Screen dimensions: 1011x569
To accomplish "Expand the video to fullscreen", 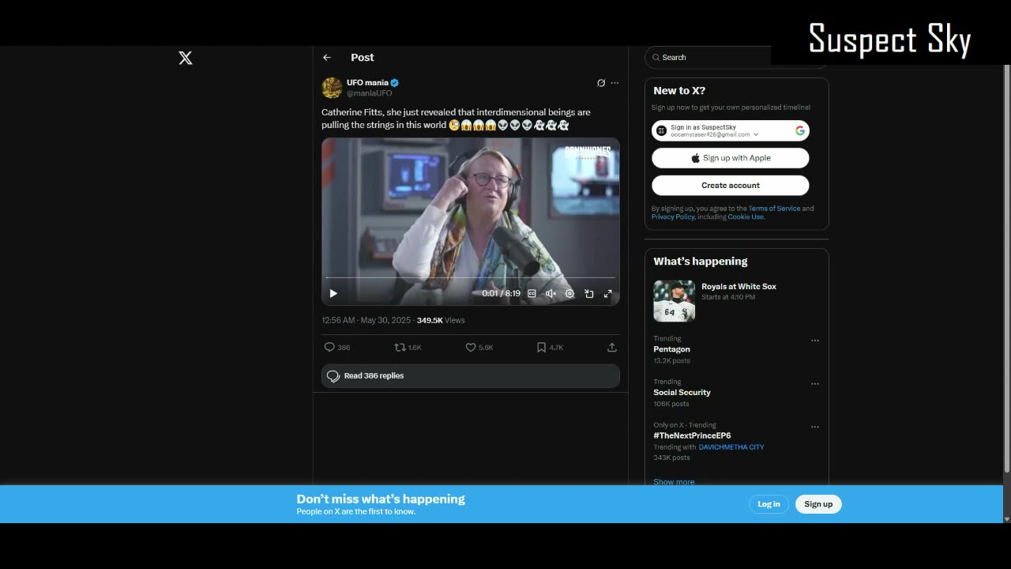I will tap(607, 293).
